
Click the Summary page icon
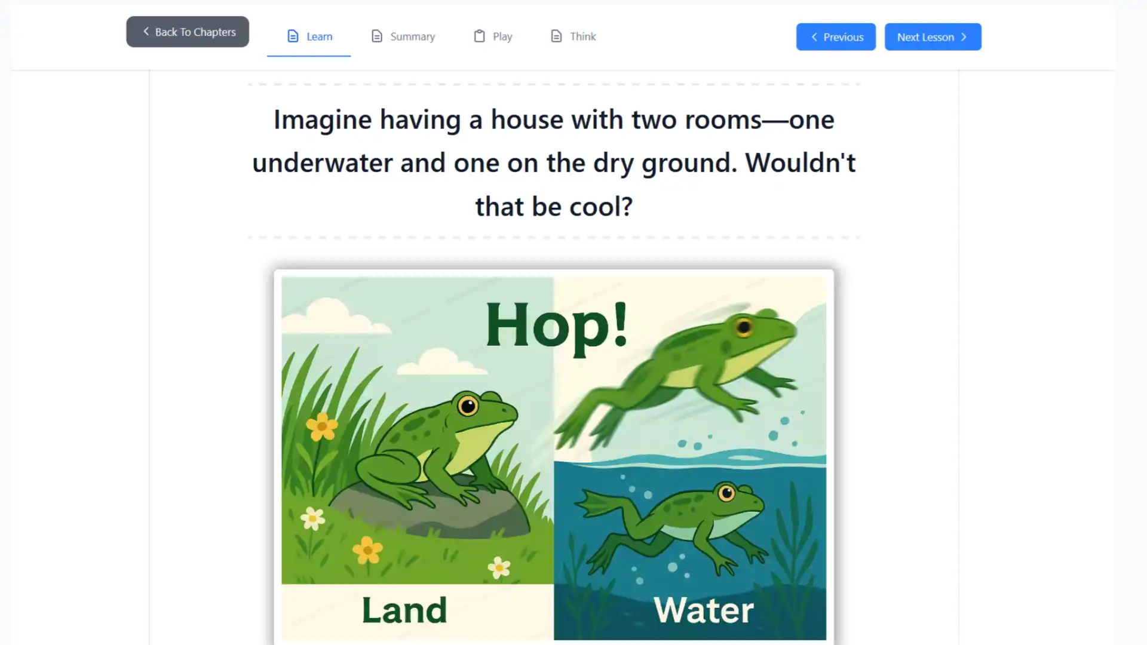click(x=376, y=36)
